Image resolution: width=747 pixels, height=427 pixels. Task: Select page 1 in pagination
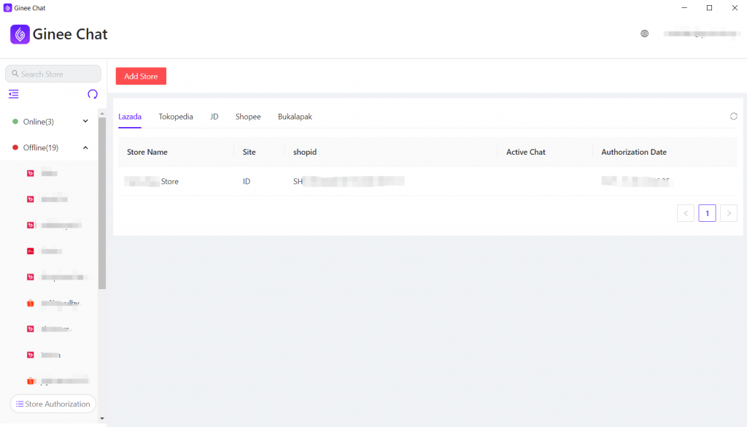pyautogui.click(x=707, y=213)
